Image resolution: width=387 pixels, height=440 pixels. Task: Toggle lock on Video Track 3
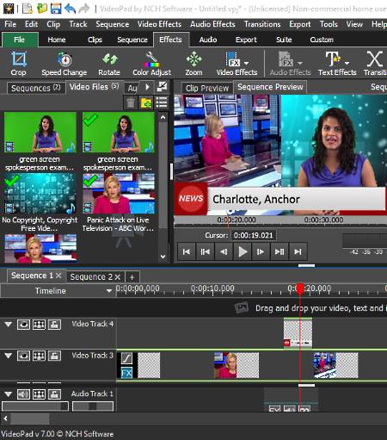pyautogui.click(x=54, y=356)
